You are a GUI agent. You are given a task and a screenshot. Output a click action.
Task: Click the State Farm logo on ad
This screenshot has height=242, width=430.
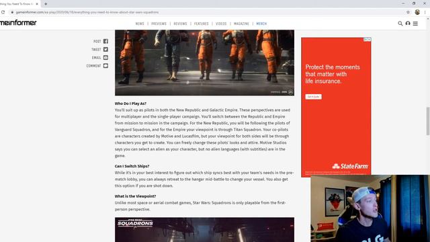pos(350,166)
